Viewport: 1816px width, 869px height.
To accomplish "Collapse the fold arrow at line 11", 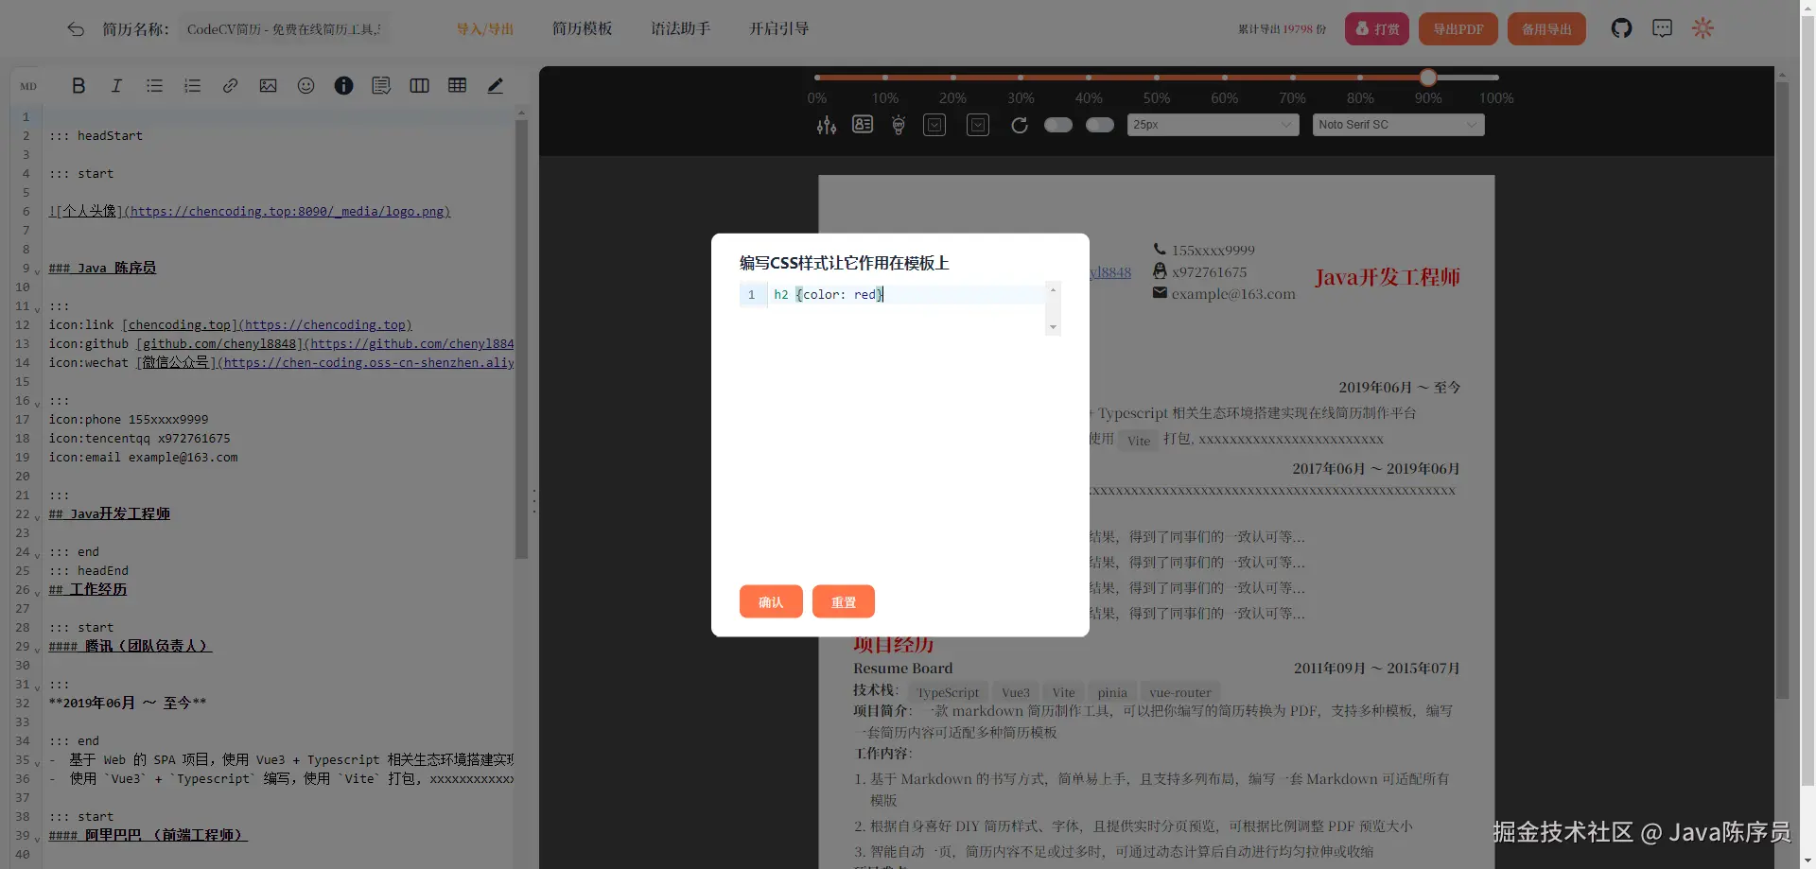I will coord(37,309).
